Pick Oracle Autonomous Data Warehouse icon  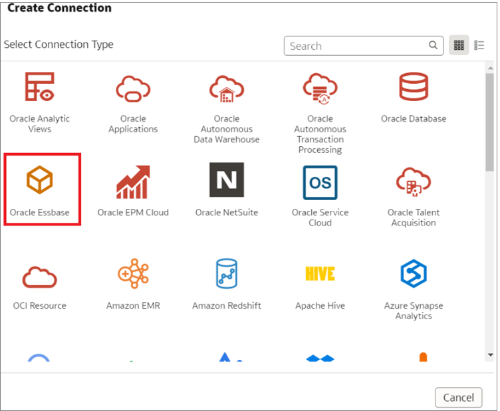(x=227, y=89)
